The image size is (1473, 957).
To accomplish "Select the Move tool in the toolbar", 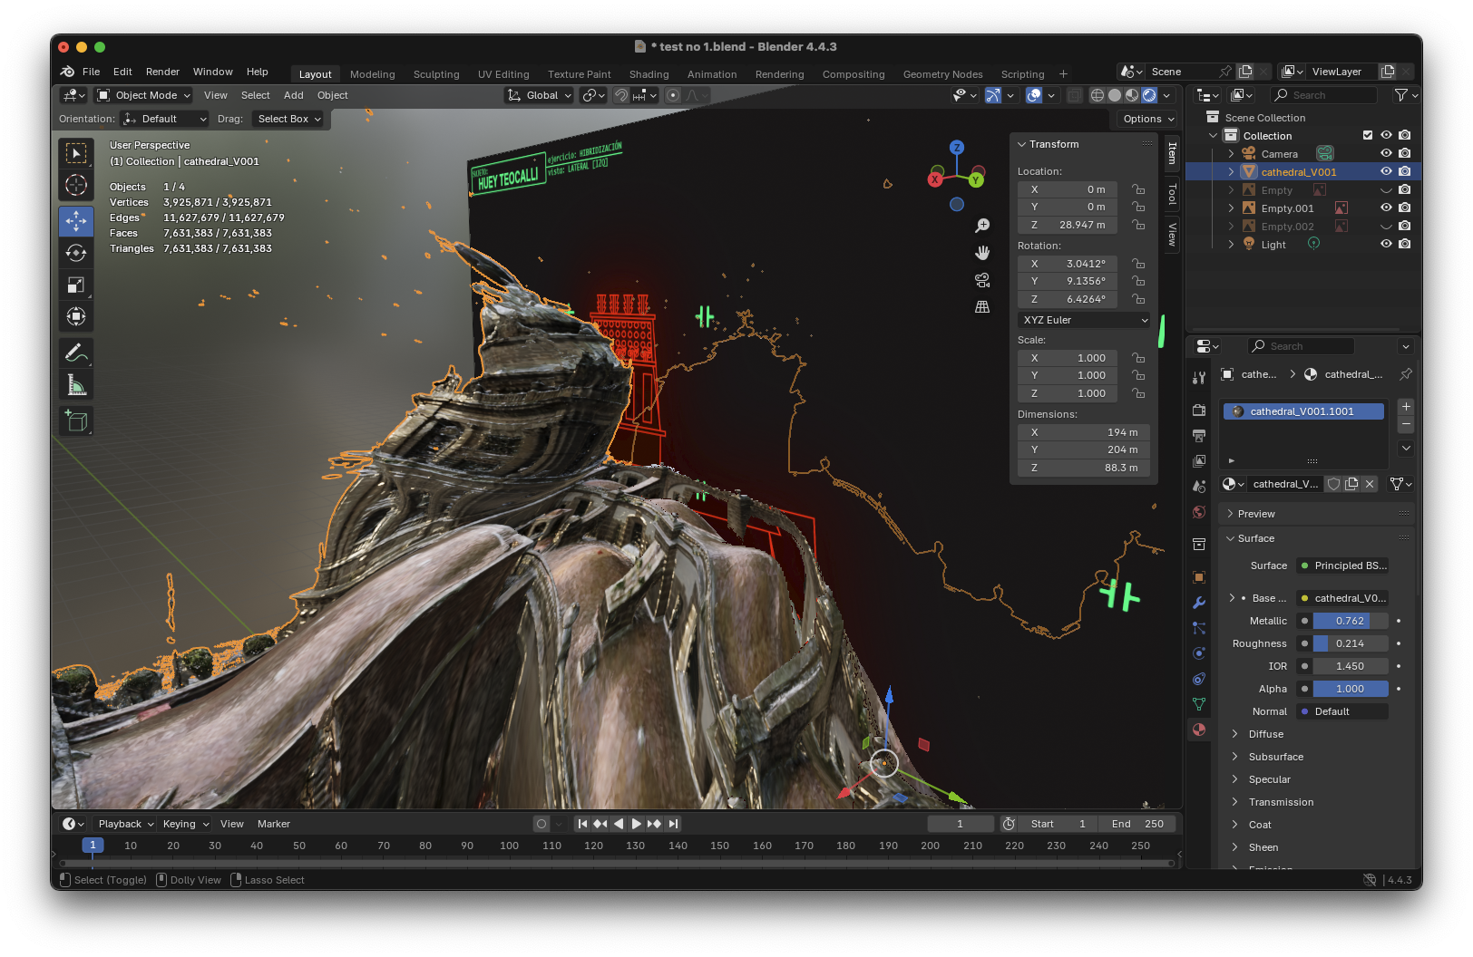I will point(76,221).
